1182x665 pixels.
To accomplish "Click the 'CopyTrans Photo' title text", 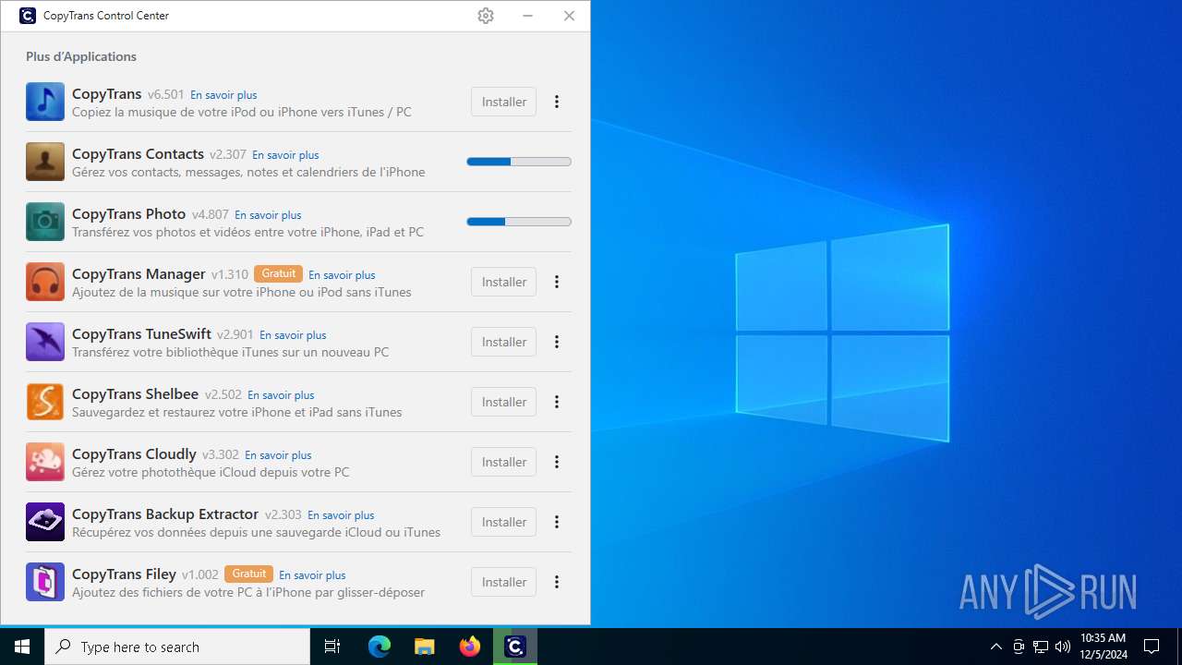I will [129, 214].
